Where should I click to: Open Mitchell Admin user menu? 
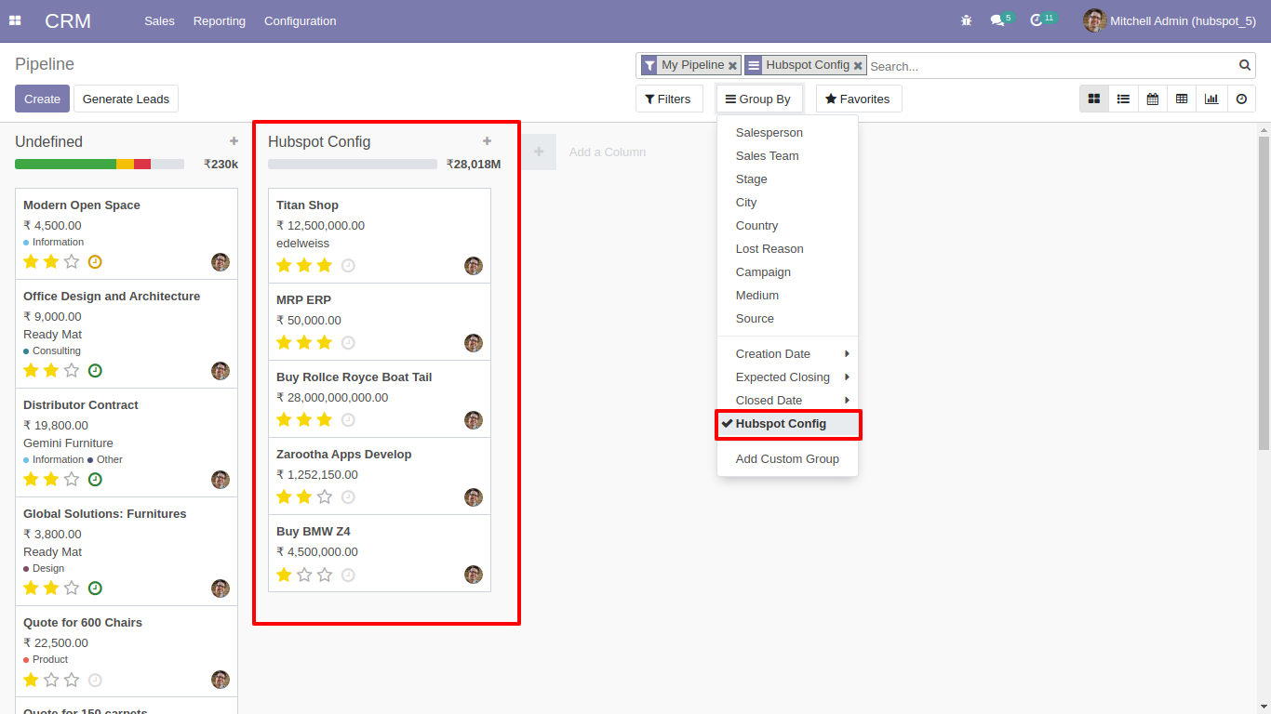[x=1170, y=20]
